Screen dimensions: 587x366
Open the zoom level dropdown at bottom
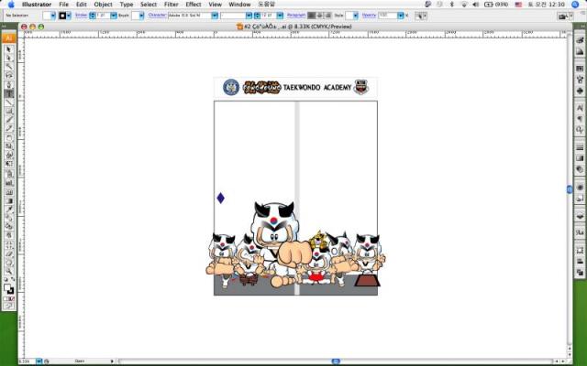[x=39, y=361]
